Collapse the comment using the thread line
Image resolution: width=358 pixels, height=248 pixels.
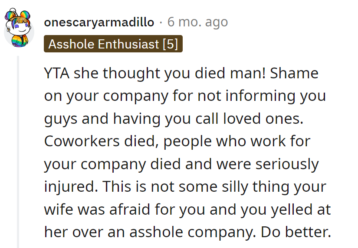click(18, 151)
